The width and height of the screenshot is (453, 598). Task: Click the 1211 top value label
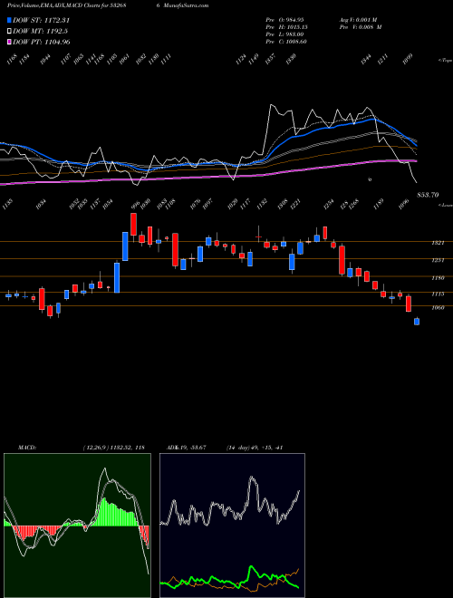[x=383, y=59]
